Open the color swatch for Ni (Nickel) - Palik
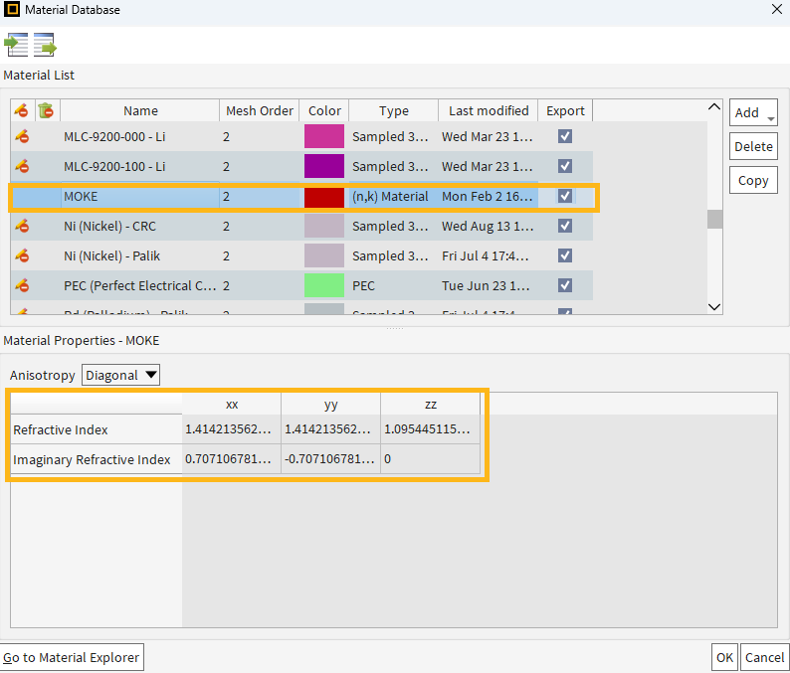Screen dimensions: 790x673 [324, 255]
